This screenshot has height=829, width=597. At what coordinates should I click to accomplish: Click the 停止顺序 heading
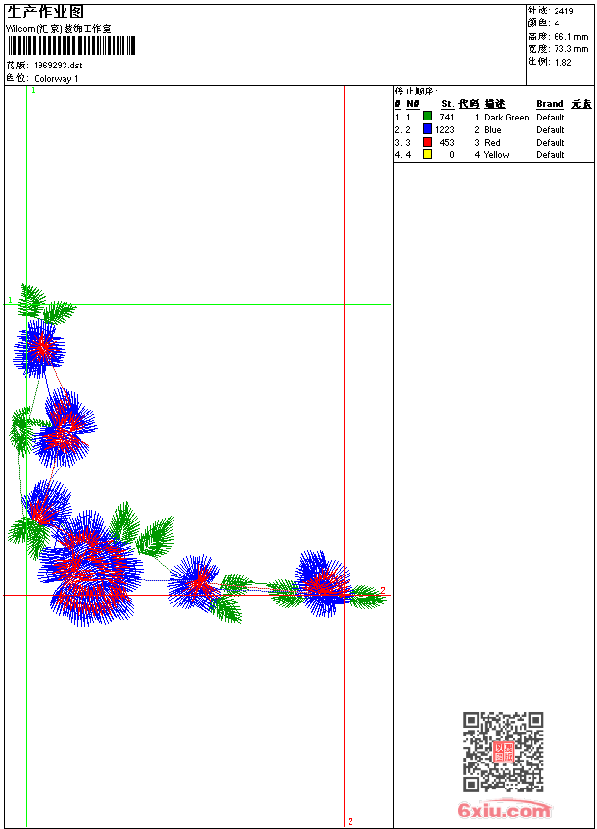coord(416,92)
